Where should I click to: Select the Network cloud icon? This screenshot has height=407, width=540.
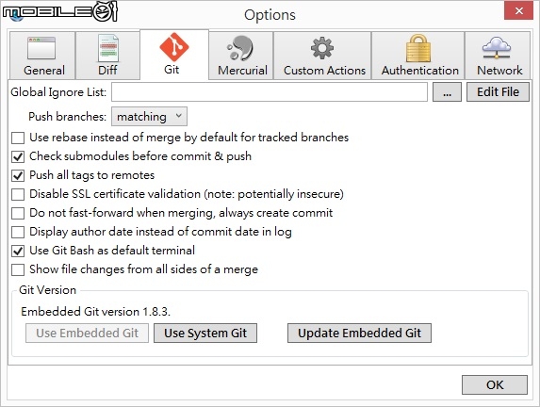(x=497, y=48)
